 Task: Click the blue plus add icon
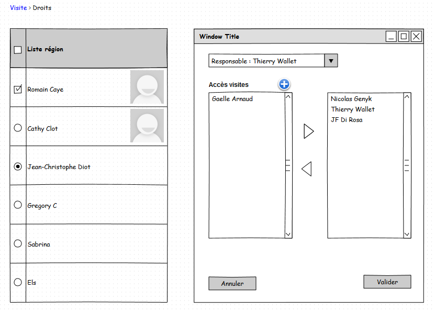[284, 84]
